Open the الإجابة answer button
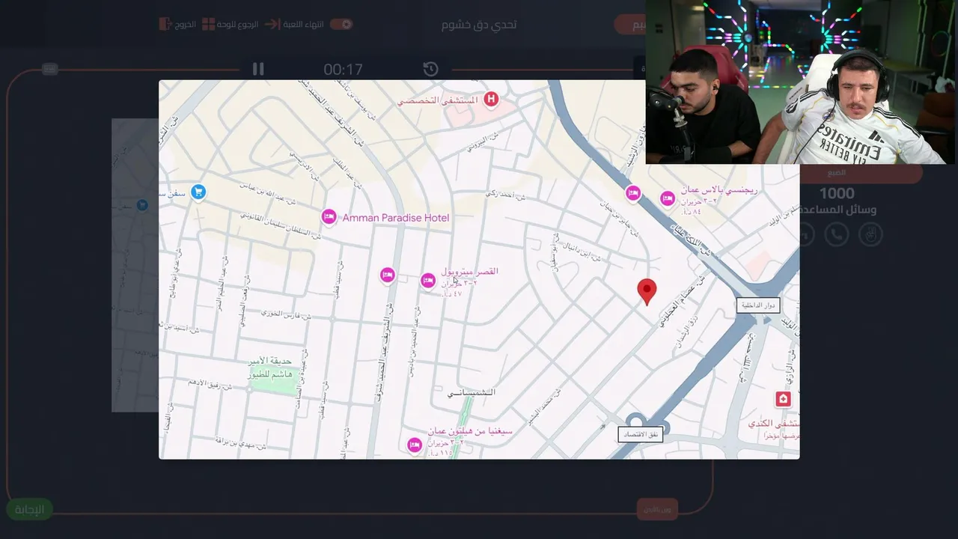 tap(29, 510)
